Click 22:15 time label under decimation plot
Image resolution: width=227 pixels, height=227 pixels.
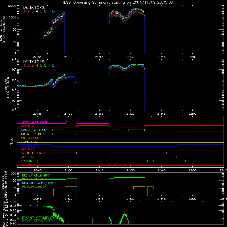coord(223,199)
